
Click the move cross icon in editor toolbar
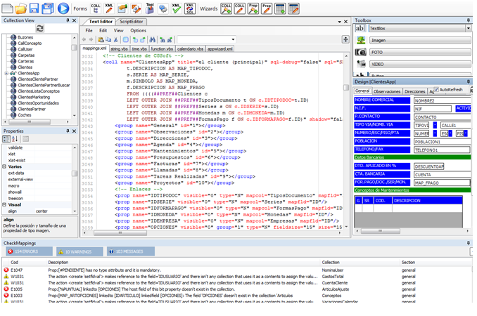tap(345, 39)
